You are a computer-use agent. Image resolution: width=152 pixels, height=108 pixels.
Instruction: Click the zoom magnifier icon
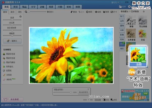pos(26,12)
